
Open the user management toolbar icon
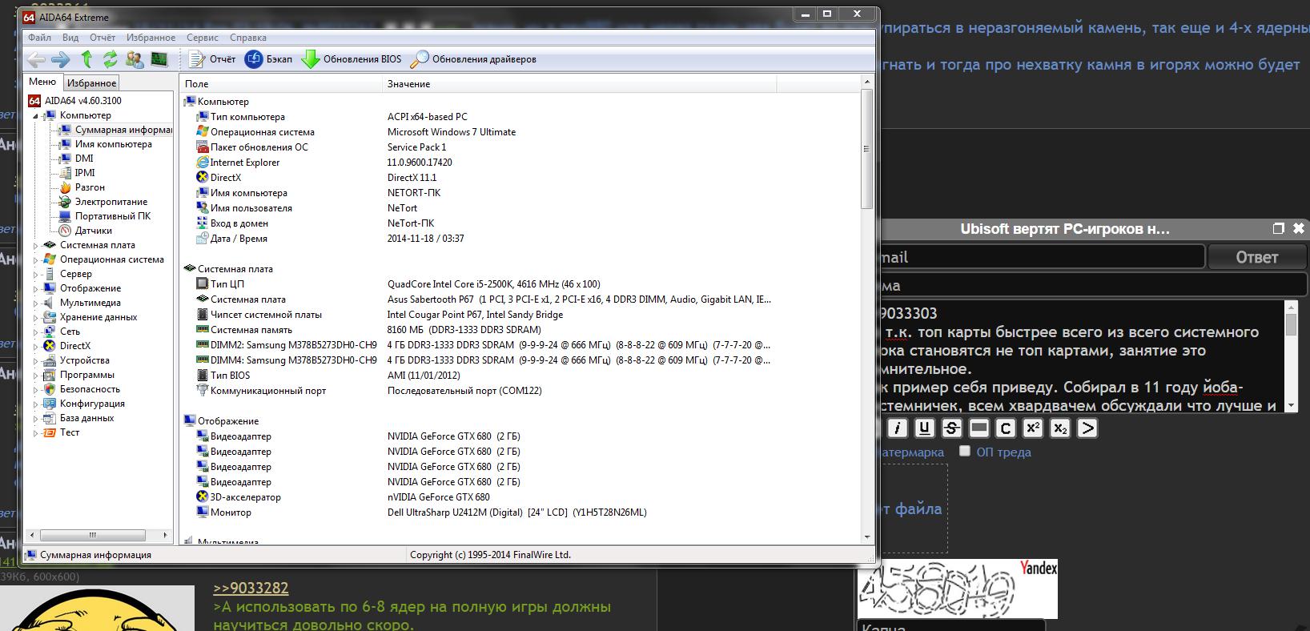pos(135,59)
